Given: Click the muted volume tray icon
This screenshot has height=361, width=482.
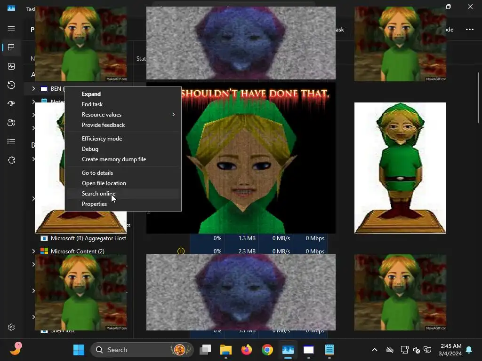Looking at the screenshot, I should (416, 350).
